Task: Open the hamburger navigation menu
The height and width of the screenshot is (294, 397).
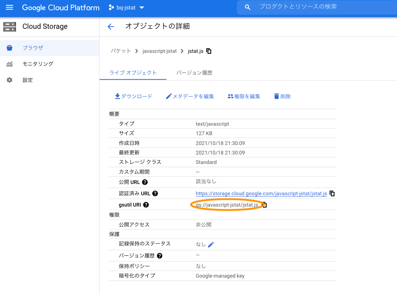Action: coord(9,8)
